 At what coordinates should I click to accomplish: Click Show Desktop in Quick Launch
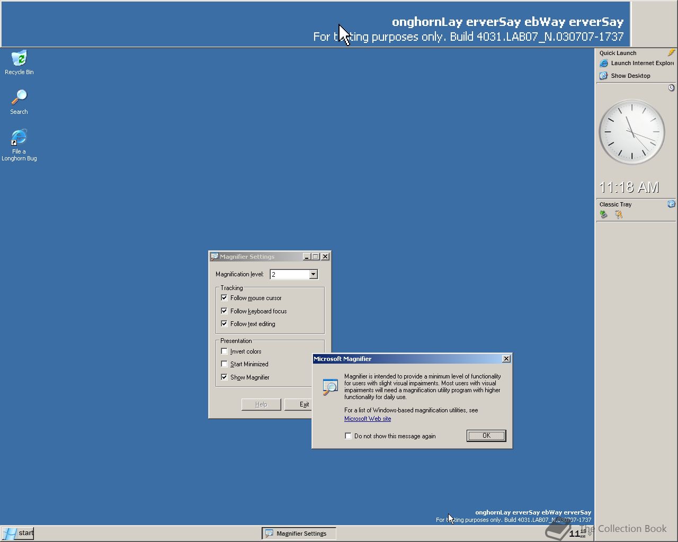[x=625, y=76]
